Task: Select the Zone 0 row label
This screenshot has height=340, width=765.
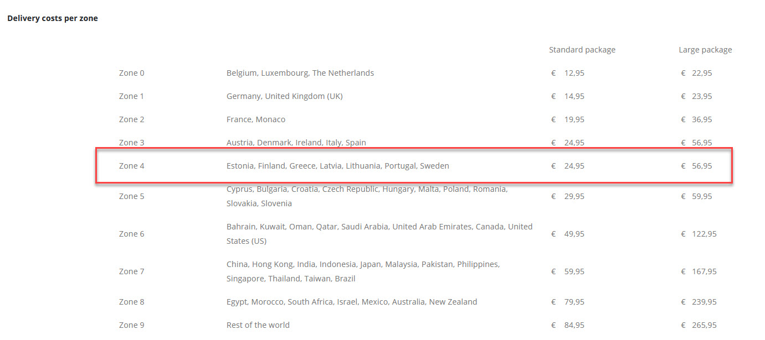Action: point(131,73)
